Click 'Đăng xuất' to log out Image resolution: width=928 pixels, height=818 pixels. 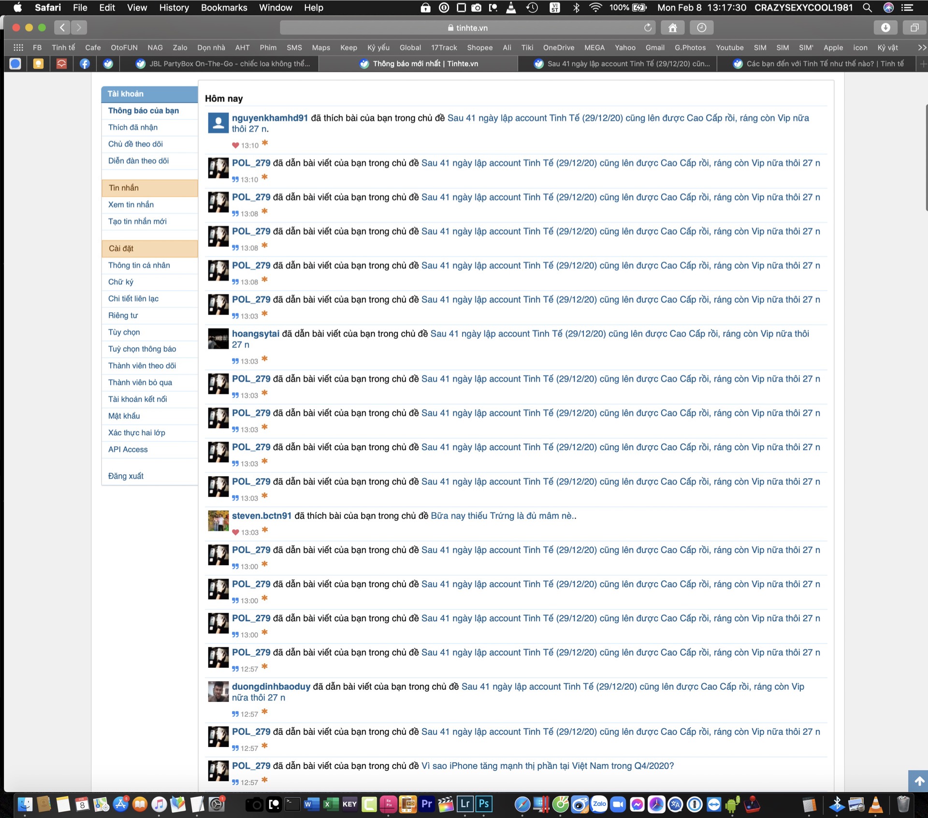(126, 476)
